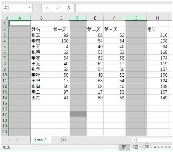The image size is (173, 152).
Task: Select row 8 header
Action: pyautogui.click(x=5, y=63)
